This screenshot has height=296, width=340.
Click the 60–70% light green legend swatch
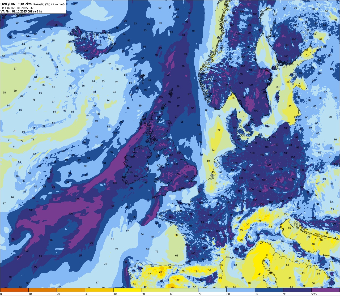point(184,290)
